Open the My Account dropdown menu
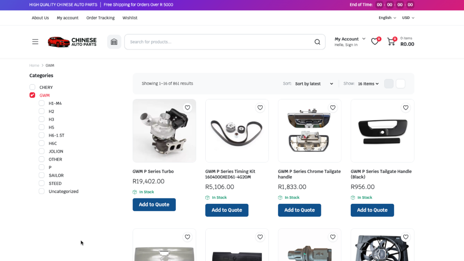Image resolution: width=464 pixels, height=261 pixels. tap(349, 39)
